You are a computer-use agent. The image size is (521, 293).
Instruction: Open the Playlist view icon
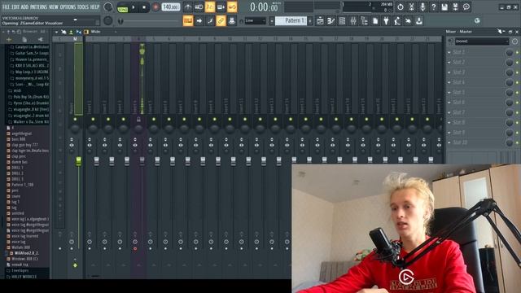[x=320, y=21]
